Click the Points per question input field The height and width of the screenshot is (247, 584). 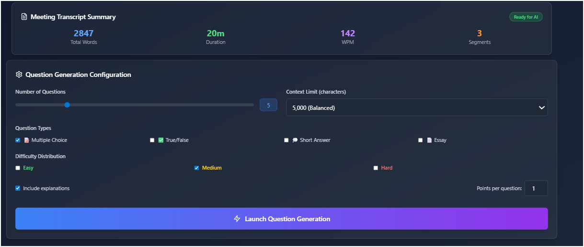coord(536,188)
